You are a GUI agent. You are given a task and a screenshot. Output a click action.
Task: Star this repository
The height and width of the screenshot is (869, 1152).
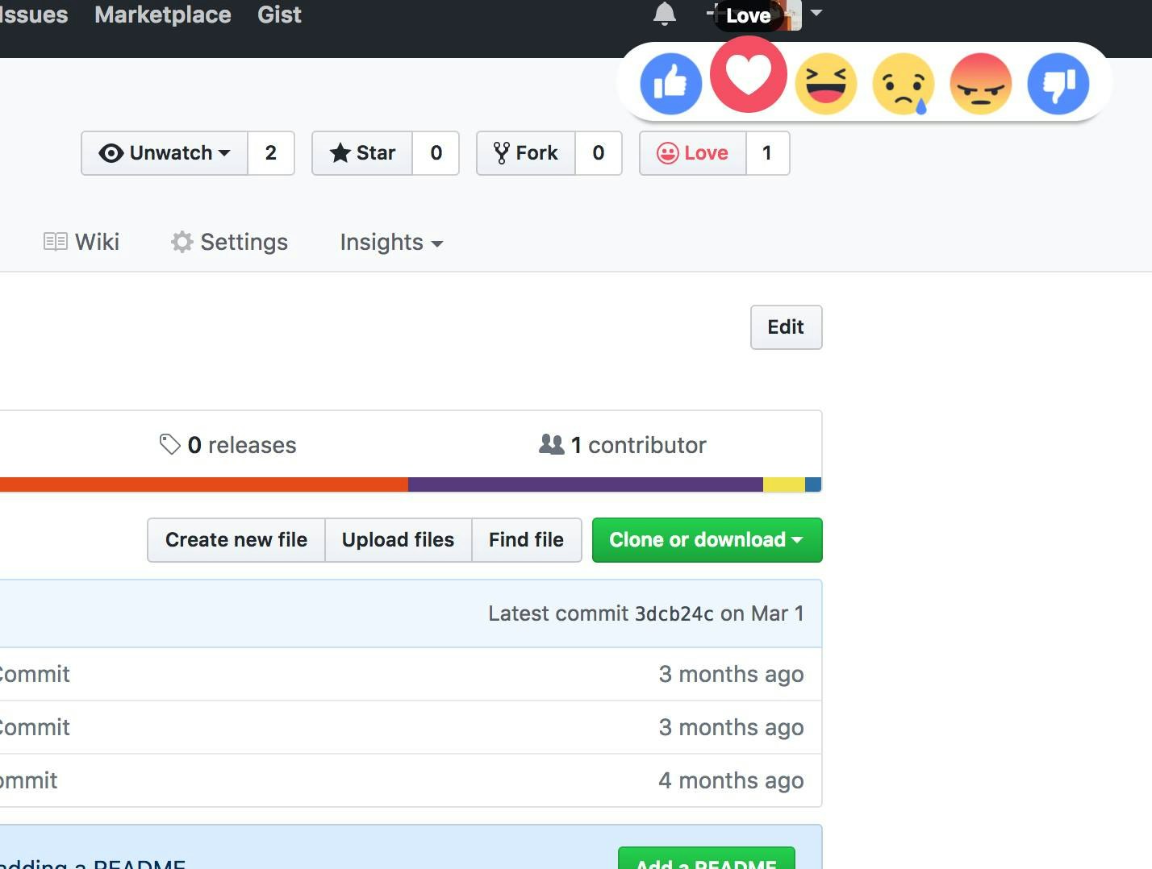pyautogui.click(x=361, y=152)
